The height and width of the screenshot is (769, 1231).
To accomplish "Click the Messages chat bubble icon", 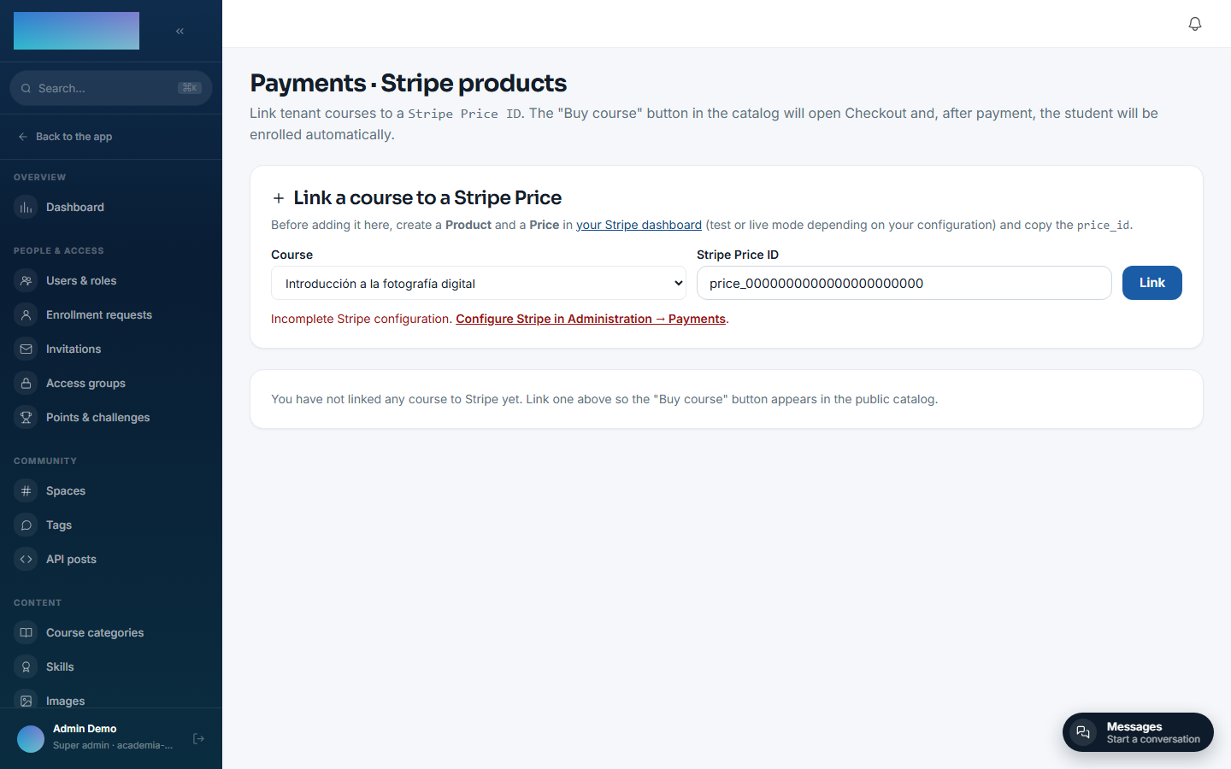I will [x=1083, y=732].
